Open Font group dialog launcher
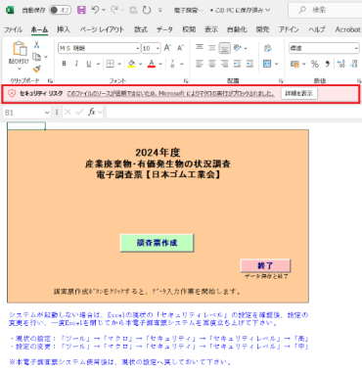Screen dimensions: 362x373 click(x=186, y=80)
